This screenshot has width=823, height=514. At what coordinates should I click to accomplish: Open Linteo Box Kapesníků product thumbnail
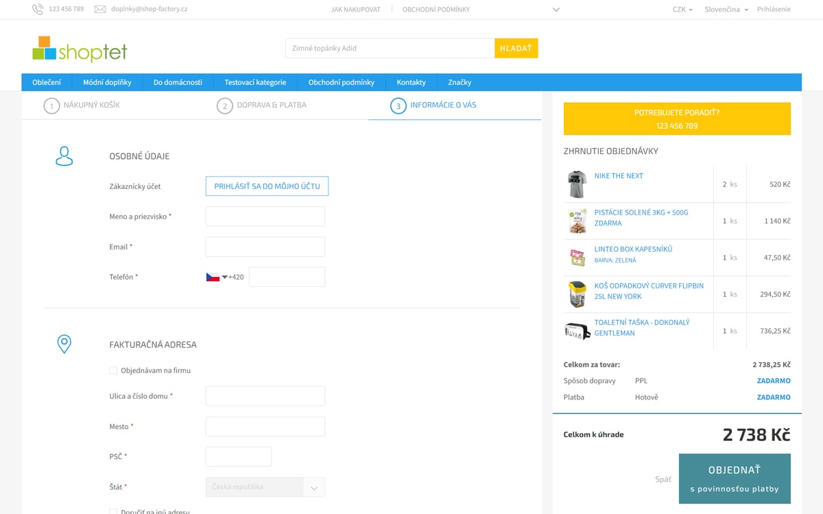[577, 258]
